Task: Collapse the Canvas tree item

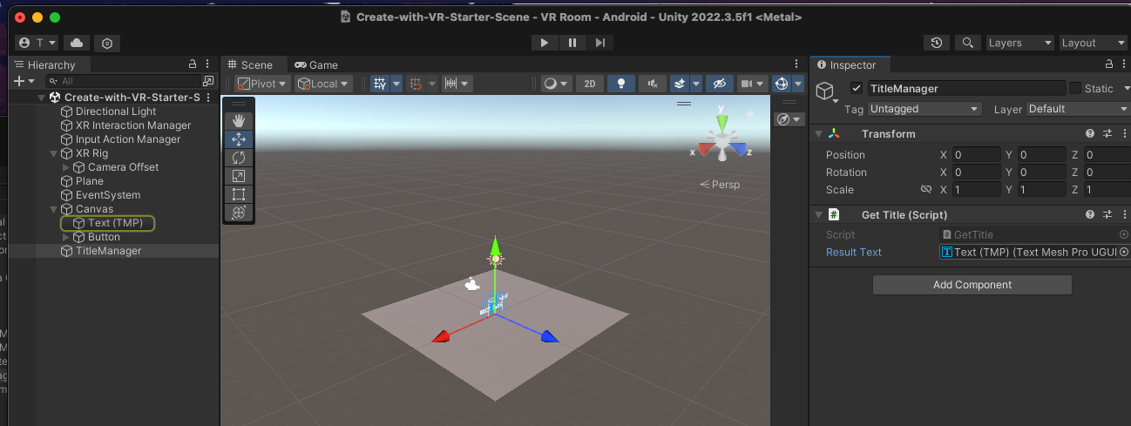Action: 54,209
